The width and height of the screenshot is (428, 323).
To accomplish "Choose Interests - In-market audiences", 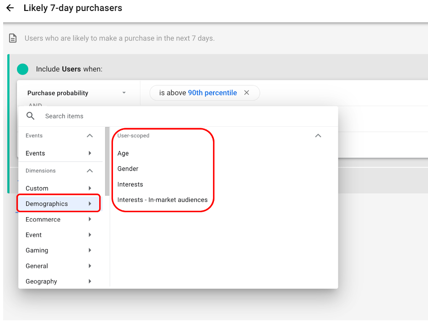I will coord(162,200).
